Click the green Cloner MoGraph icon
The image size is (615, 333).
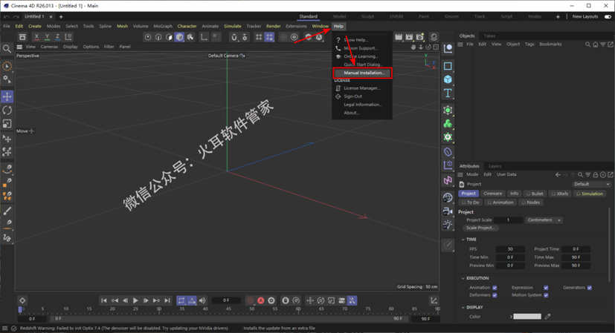click(x=448, y=124)
